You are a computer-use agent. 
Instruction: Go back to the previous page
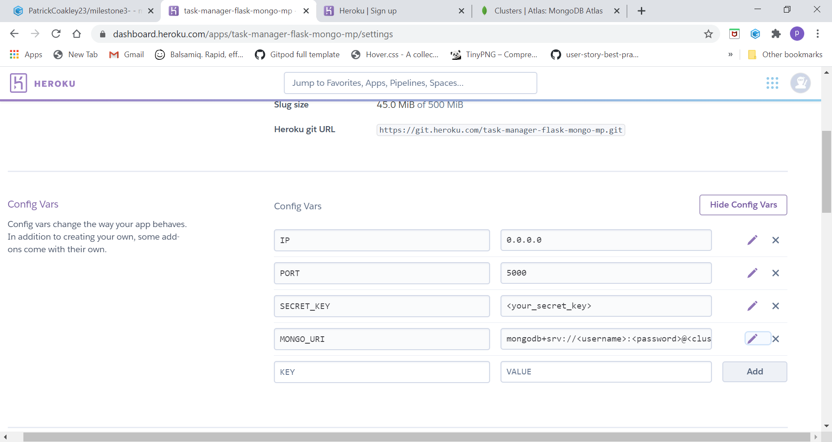[x=14, y=34]
